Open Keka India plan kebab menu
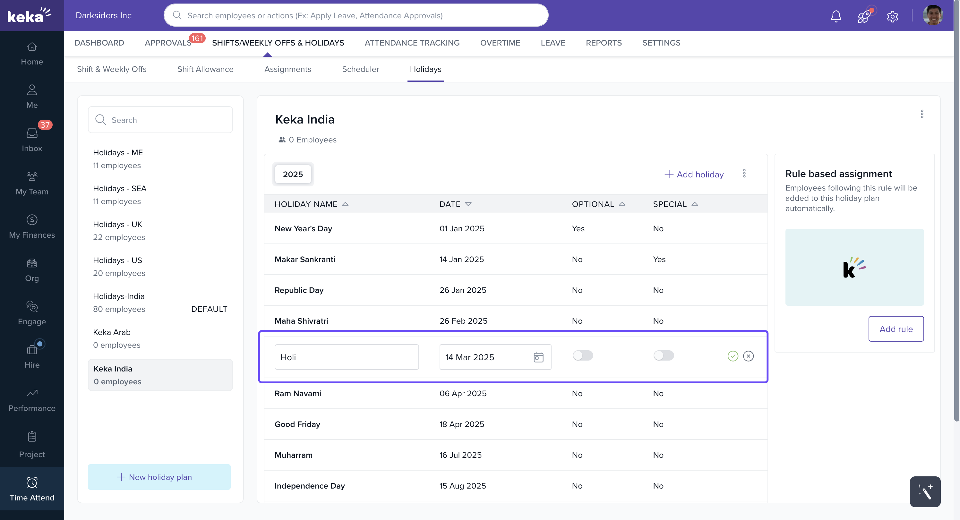The width and height of the screenshot is (960, 520). click(922, 114)
